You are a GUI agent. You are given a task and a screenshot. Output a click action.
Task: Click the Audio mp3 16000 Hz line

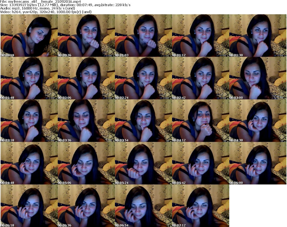(x=38, y=8)
